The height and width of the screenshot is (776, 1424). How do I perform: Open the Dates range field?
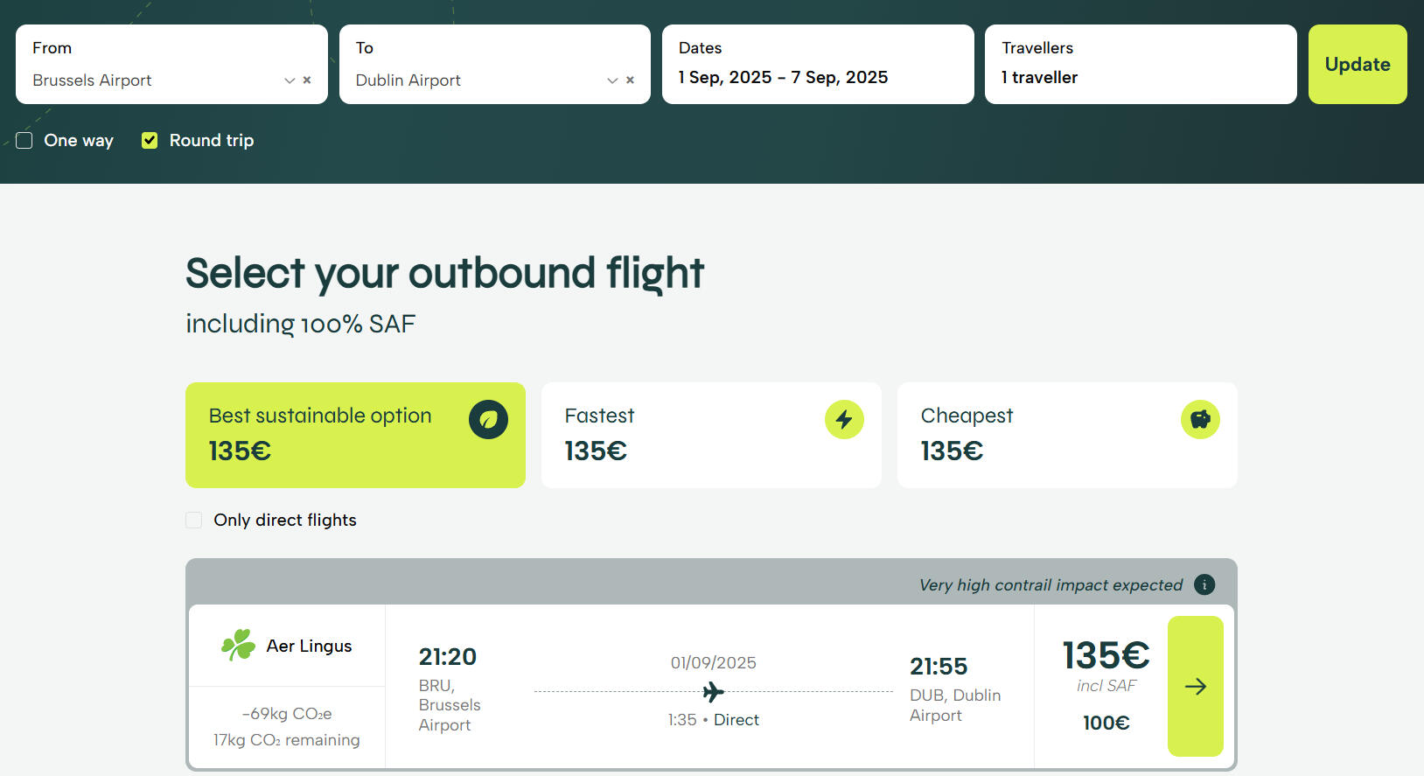click(x=817, y=65)
